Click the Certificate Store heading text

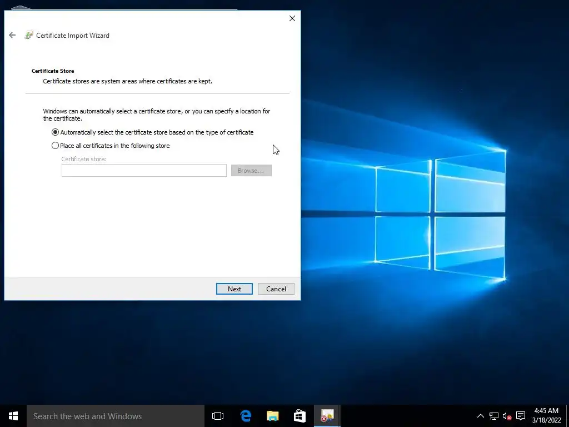53,71
